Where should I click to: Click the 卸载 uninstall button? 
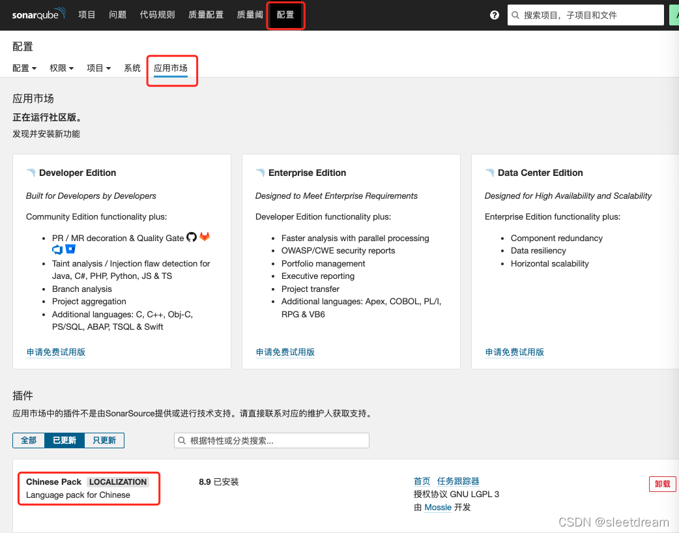click(x=663, y=483)
